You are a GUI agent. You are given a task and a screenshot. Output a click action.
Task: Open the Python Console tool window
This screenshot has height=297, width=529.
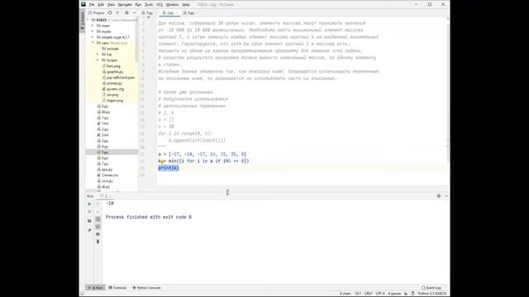pyautogui.click(x=146, y=288)
